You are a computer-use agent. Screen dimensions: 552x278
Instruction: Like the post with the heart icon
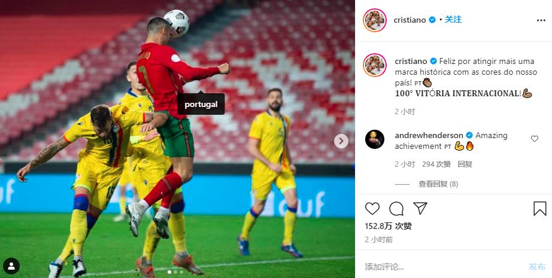point(372,209)
